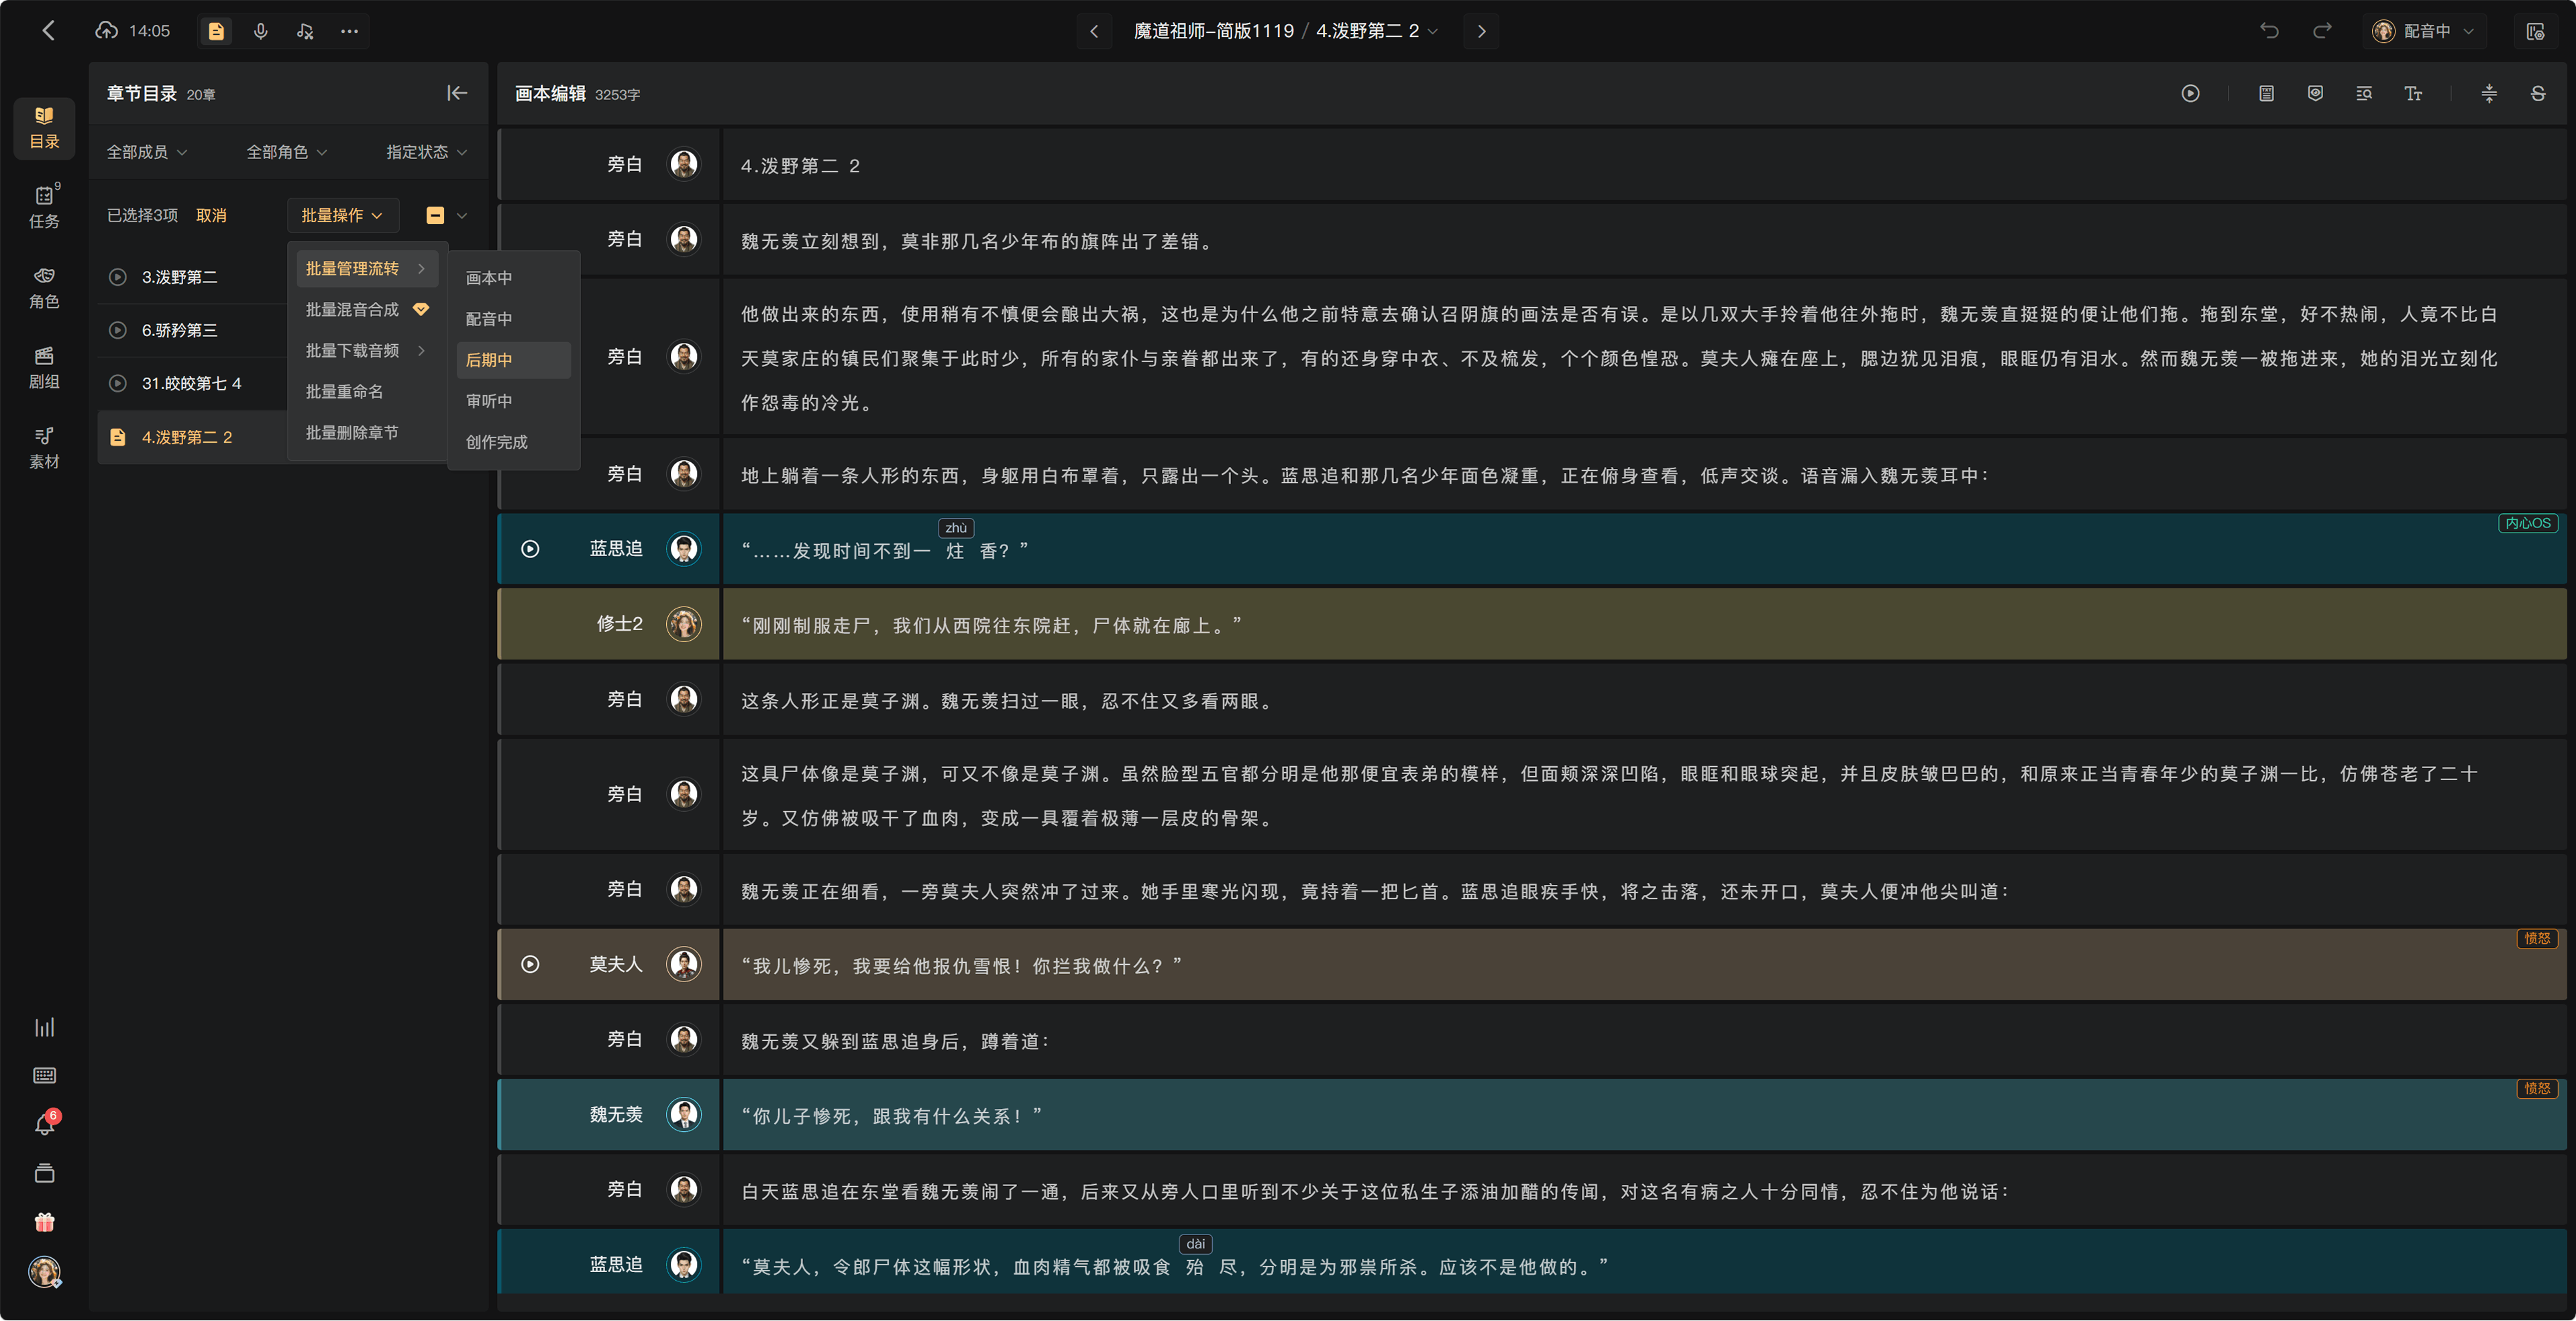Open 目录 in the sidebar
The width and height of the screenshot is (2576, 1321).
(44, 128)
